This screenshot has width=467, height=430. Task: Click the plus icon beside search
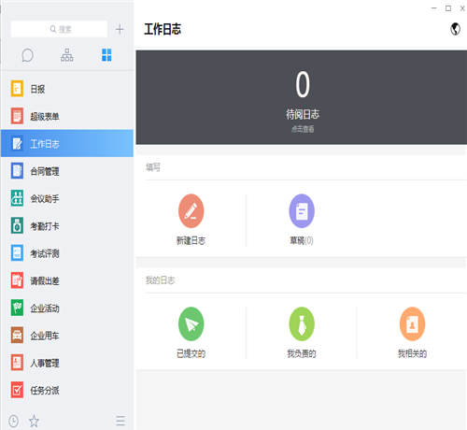pos(120,29)
